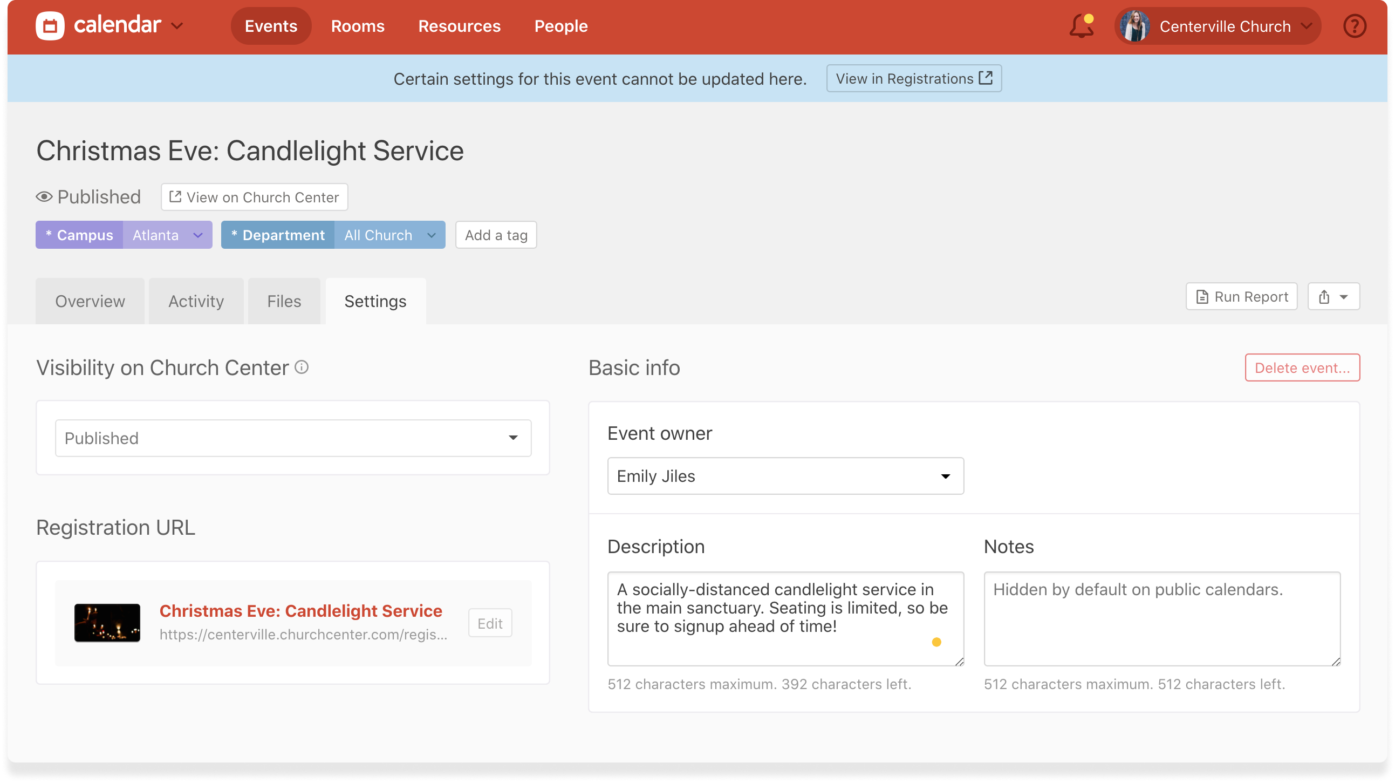
Task: Click the Visibility on Church Center info icon
Action: 302,367
